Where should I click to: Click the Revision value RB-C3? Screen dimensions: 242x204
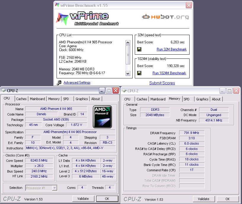click(108, 143)
